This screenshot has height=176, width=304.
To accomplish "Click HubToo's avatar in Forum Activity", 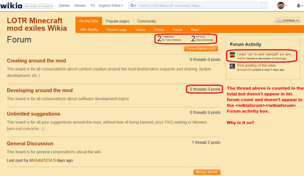I will tap(232, 55).
